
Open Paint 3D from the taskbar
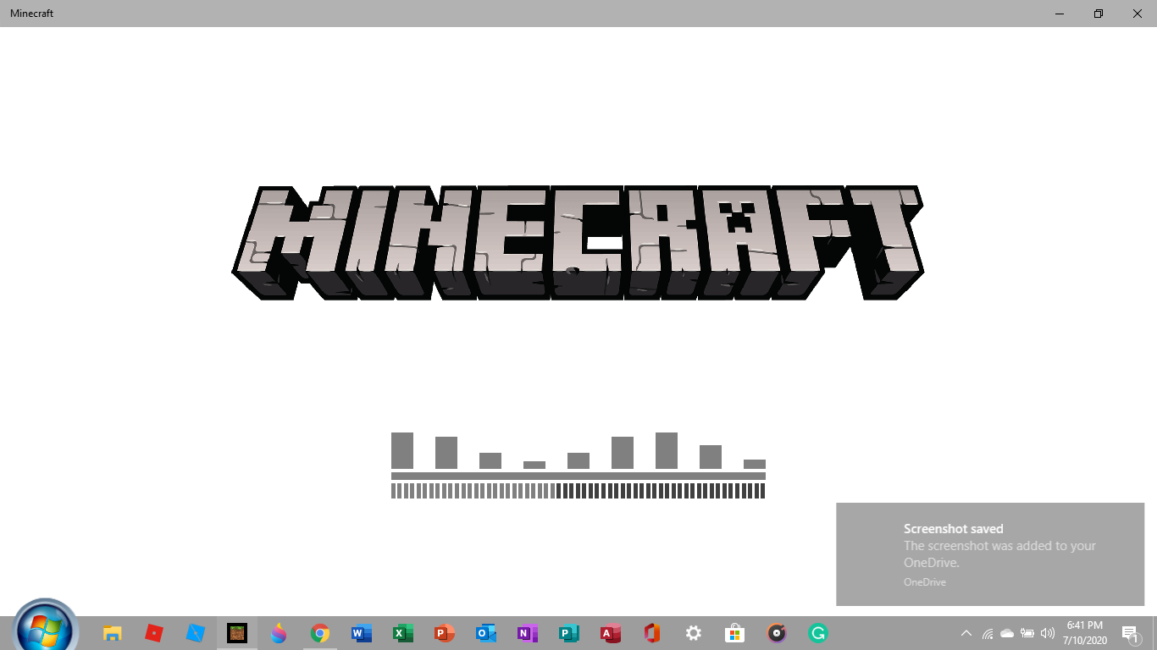pyautogui.click(x=278, y=633)
